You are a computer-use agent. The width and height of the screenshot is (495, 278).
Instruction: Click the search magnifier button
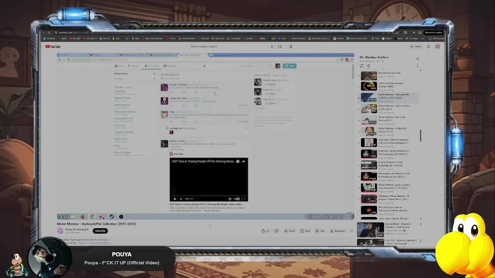pos(280,46)
